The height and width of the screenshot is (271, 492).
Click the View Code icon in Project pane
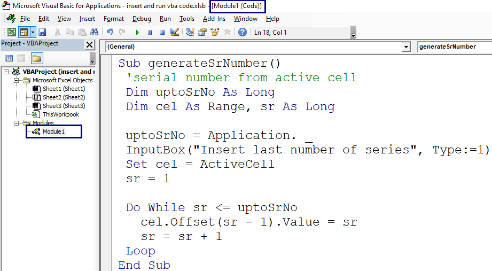9,58
